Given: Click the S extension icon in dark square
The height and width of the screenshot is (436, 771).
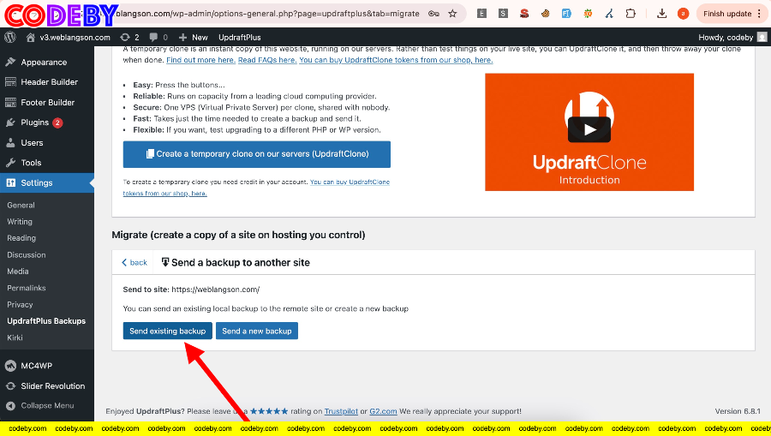Looking at the screenshot, I should pyautogui.click(x=503, y=14).
